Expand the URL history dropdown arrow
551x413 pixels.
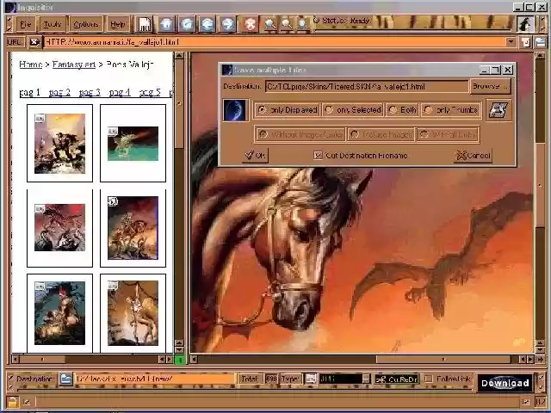click(511, 42)
